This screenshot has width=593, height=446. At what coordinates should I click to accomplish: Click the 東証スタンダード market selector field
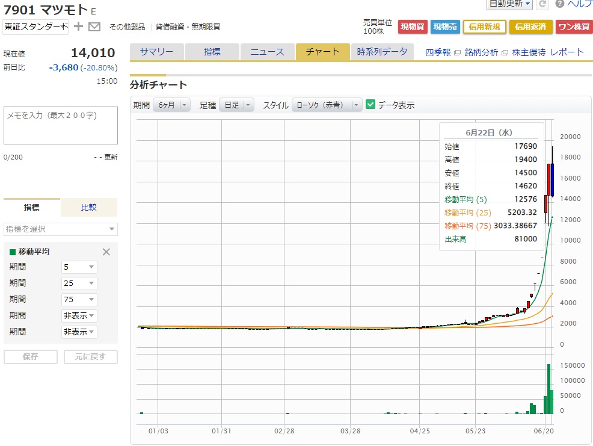pos(35,27)
